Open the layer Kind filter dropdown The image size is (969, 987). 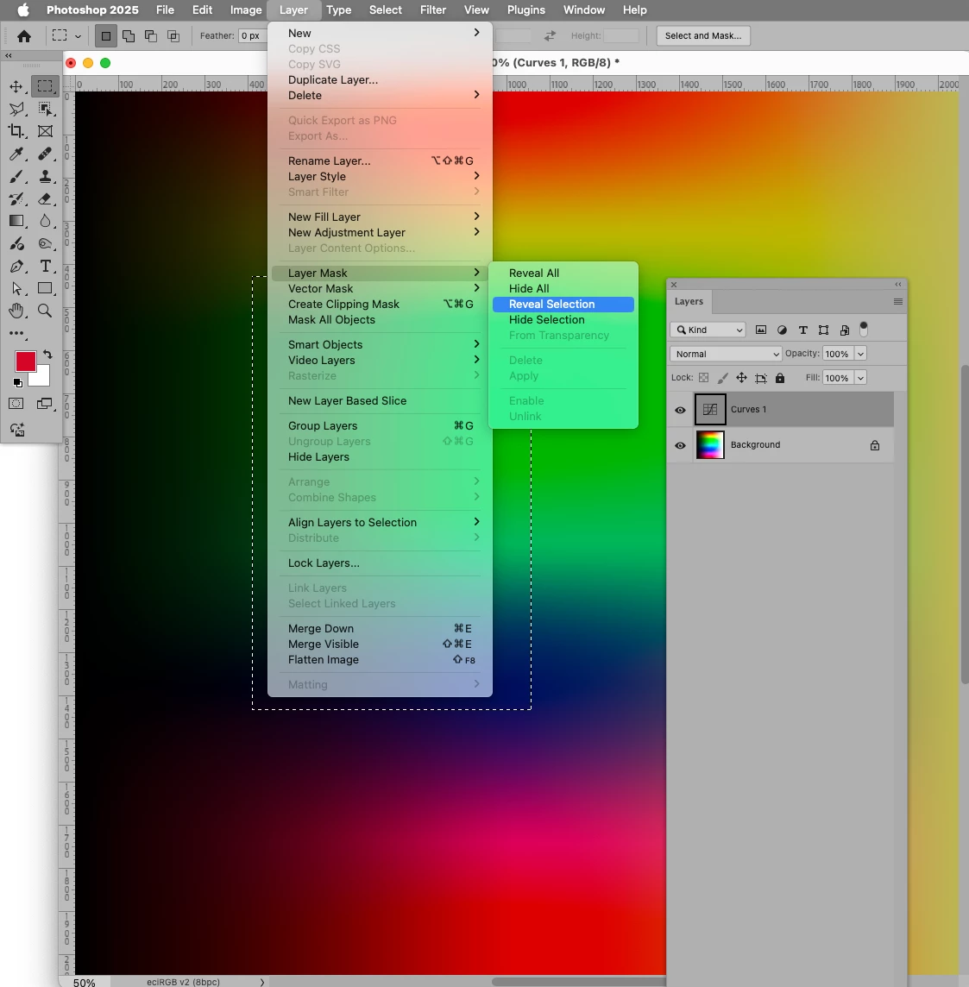pyautogui.click(x=708, y=330)
